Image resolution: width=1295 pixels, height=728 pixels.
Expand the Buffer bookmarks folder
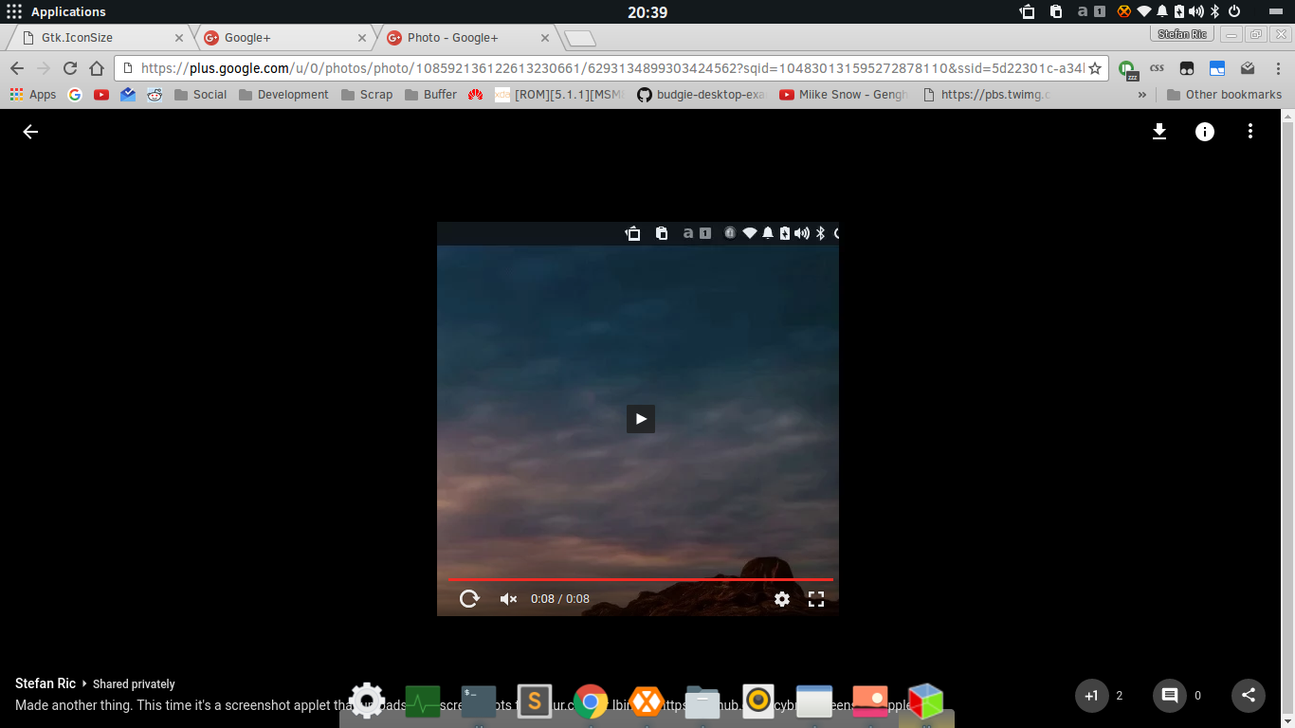coord(430,95)
